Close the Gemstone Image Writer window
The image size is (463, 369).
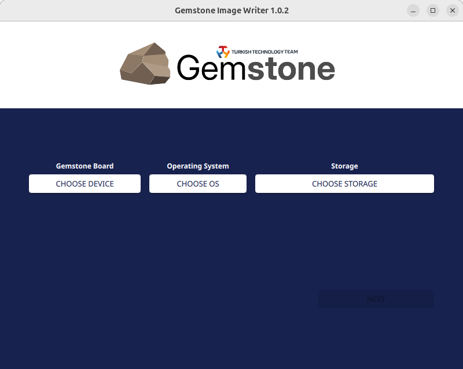click(x=453, y=10)
